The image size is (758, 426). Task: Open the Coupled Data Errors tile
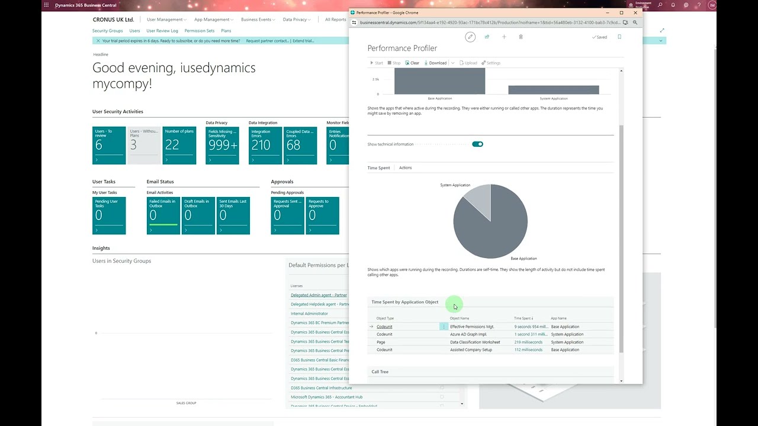pos(300,146)
